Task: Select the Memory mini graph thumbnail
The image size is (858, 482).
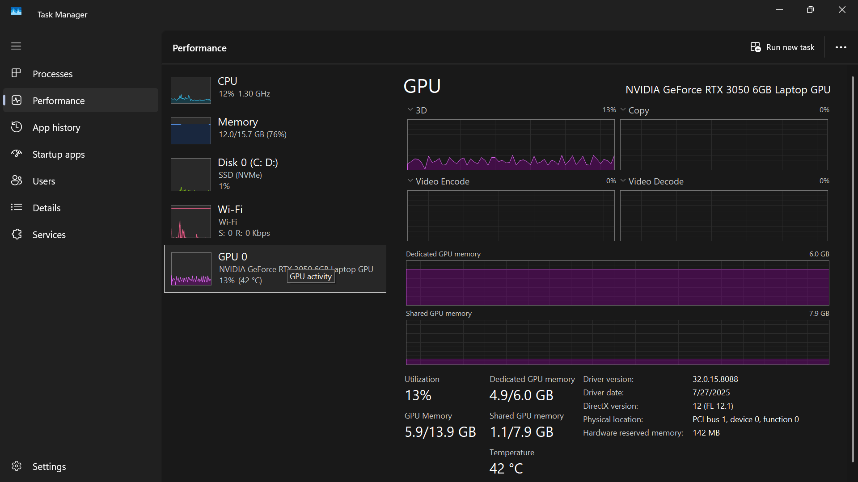Action: pos(191,131)
